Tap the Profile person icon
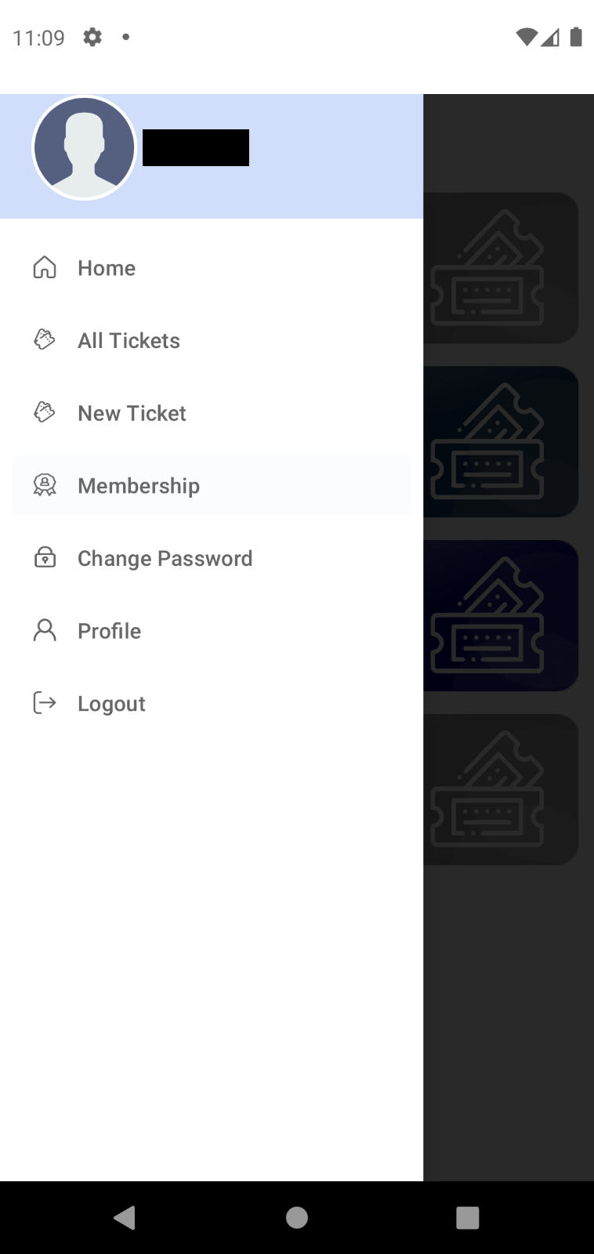594x1254 pixels. click(45, 630)
